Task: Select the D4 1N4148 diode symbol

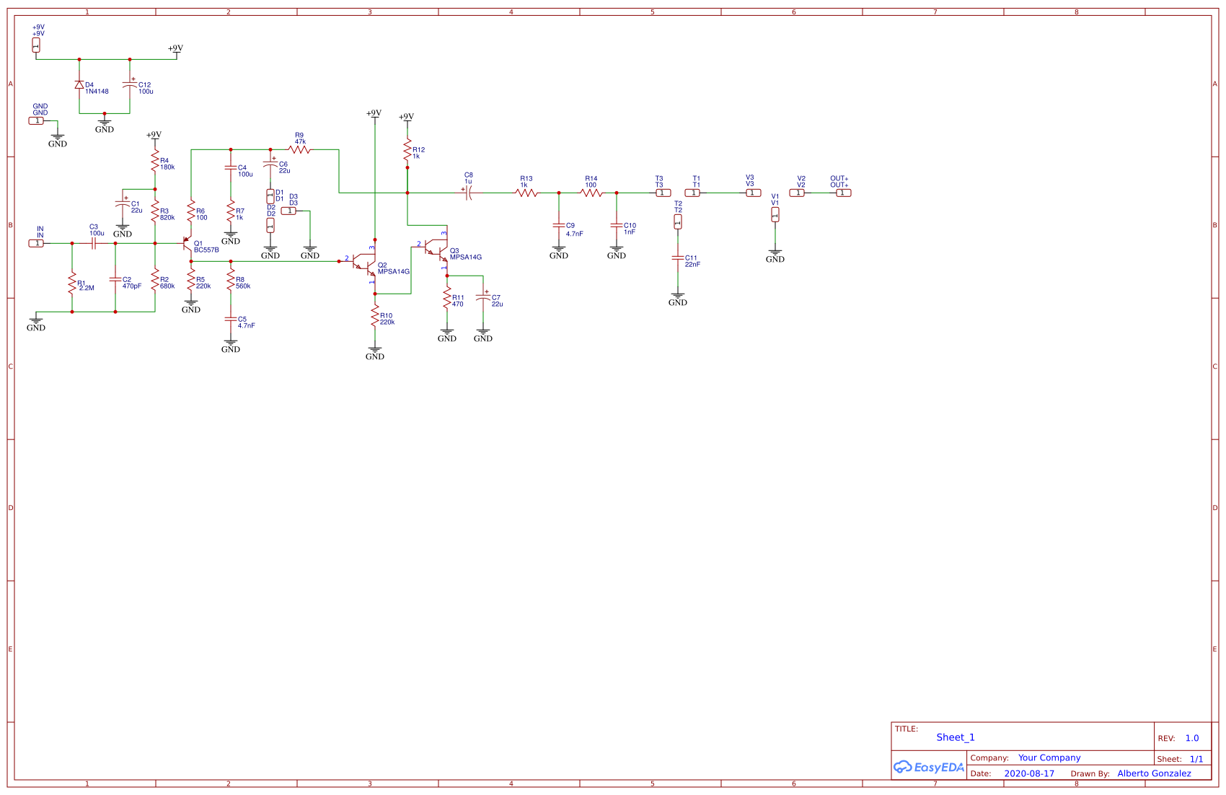Action: point(79,85)
